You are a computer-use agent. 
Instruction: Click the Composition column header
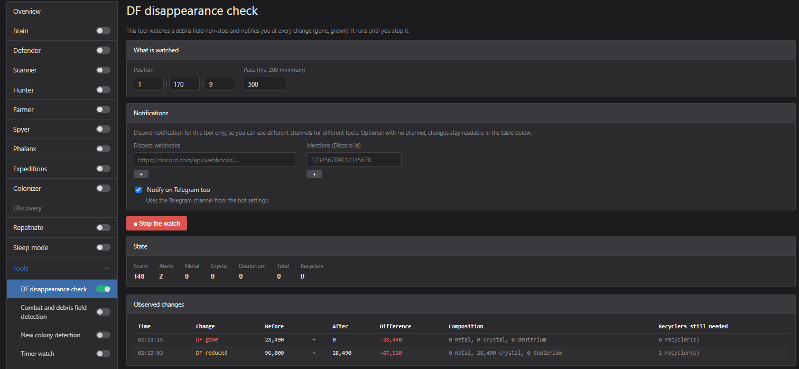pyautogui.click(x=466, y=326)
